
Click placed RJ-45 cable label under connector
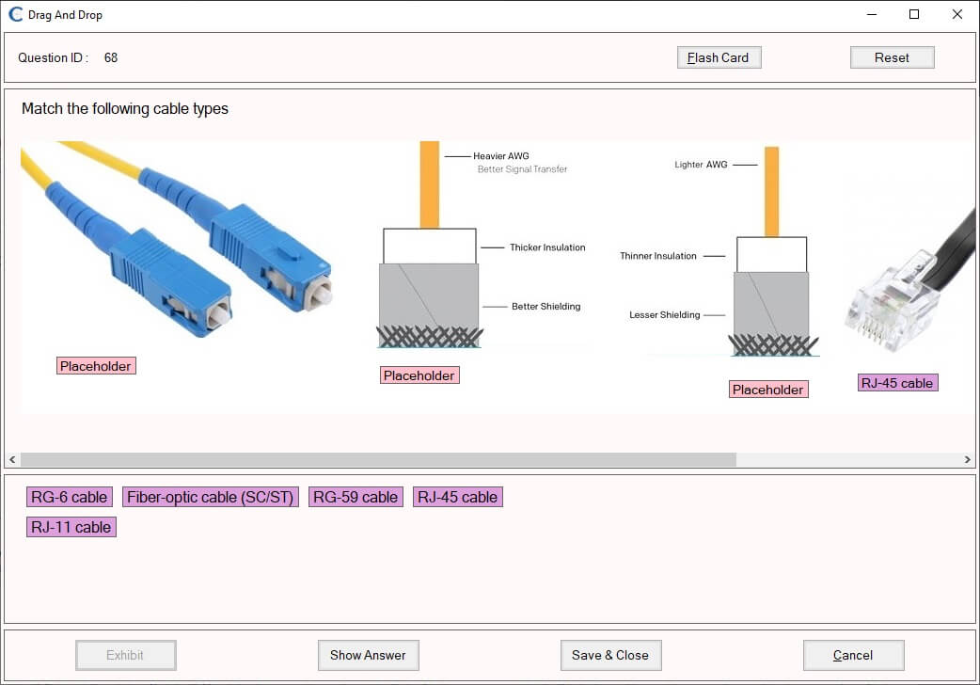897,383
